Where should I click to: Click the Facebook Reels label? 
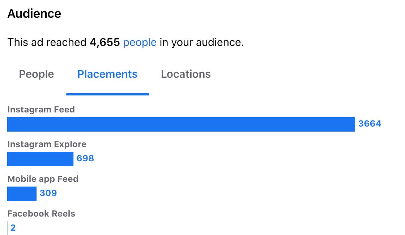point(41,214)
